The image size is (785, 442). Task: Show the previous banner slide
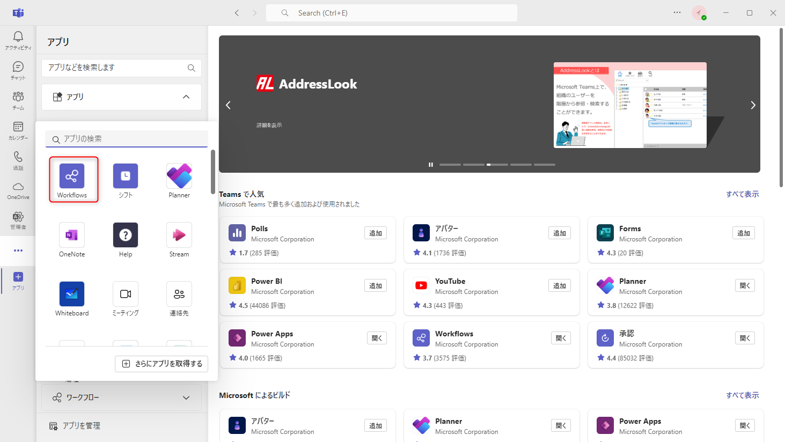tap(228, 105)
